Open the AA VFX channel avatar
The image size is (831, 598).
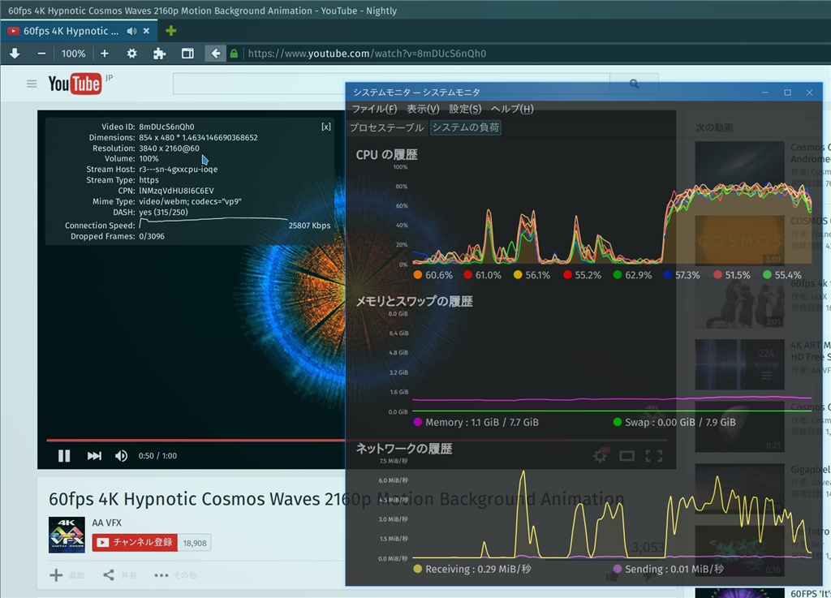(x=67, y=535)
